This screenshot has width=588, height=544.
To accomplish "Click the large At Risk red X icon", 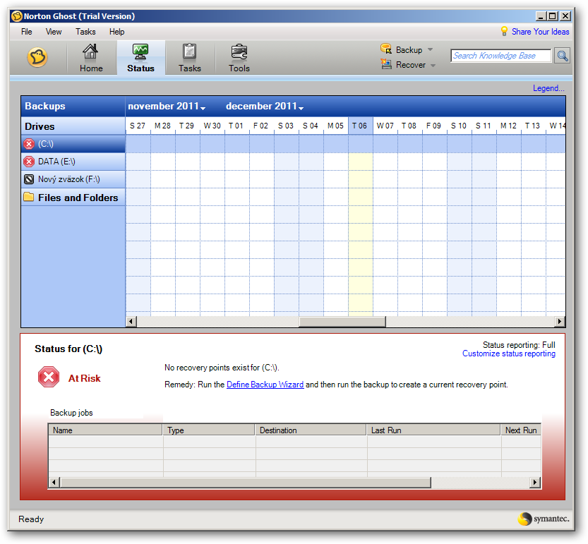I will (x=49, y=377).
